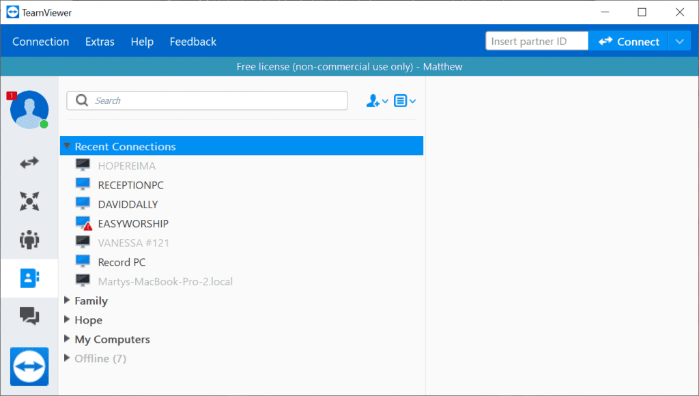Click the Martys-MacBook-Pro-2.local monitor icon
Viewport: 699px width, 396px height.
point(83,281)
